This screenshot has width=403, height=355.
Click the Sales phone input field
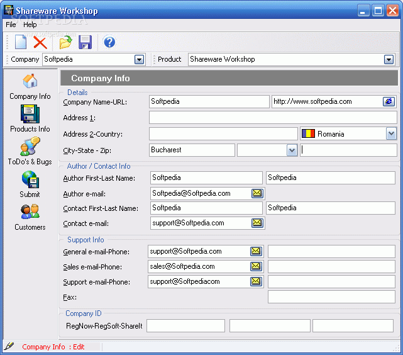point(331,266)
